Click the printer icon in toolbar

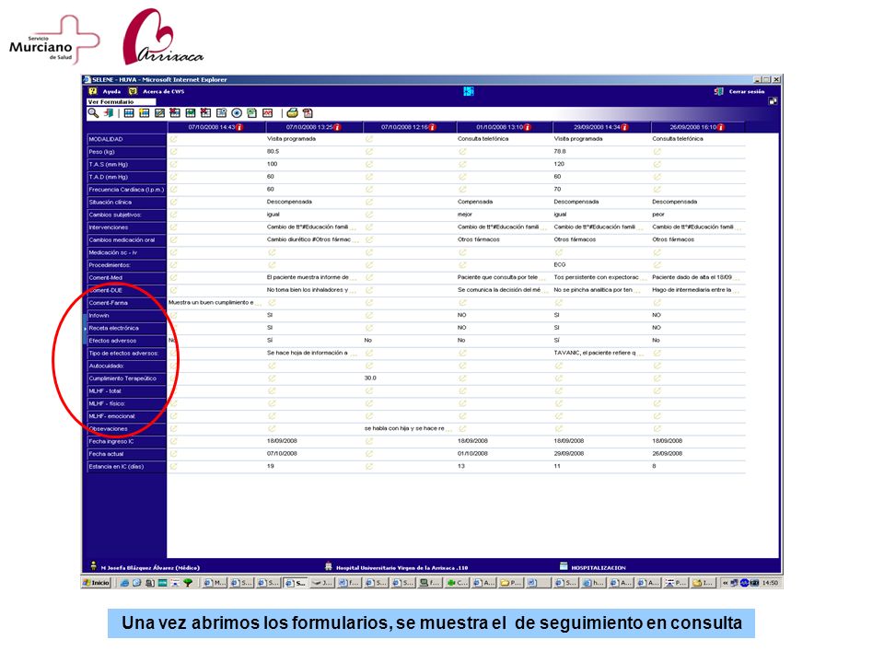click(292, 113)
